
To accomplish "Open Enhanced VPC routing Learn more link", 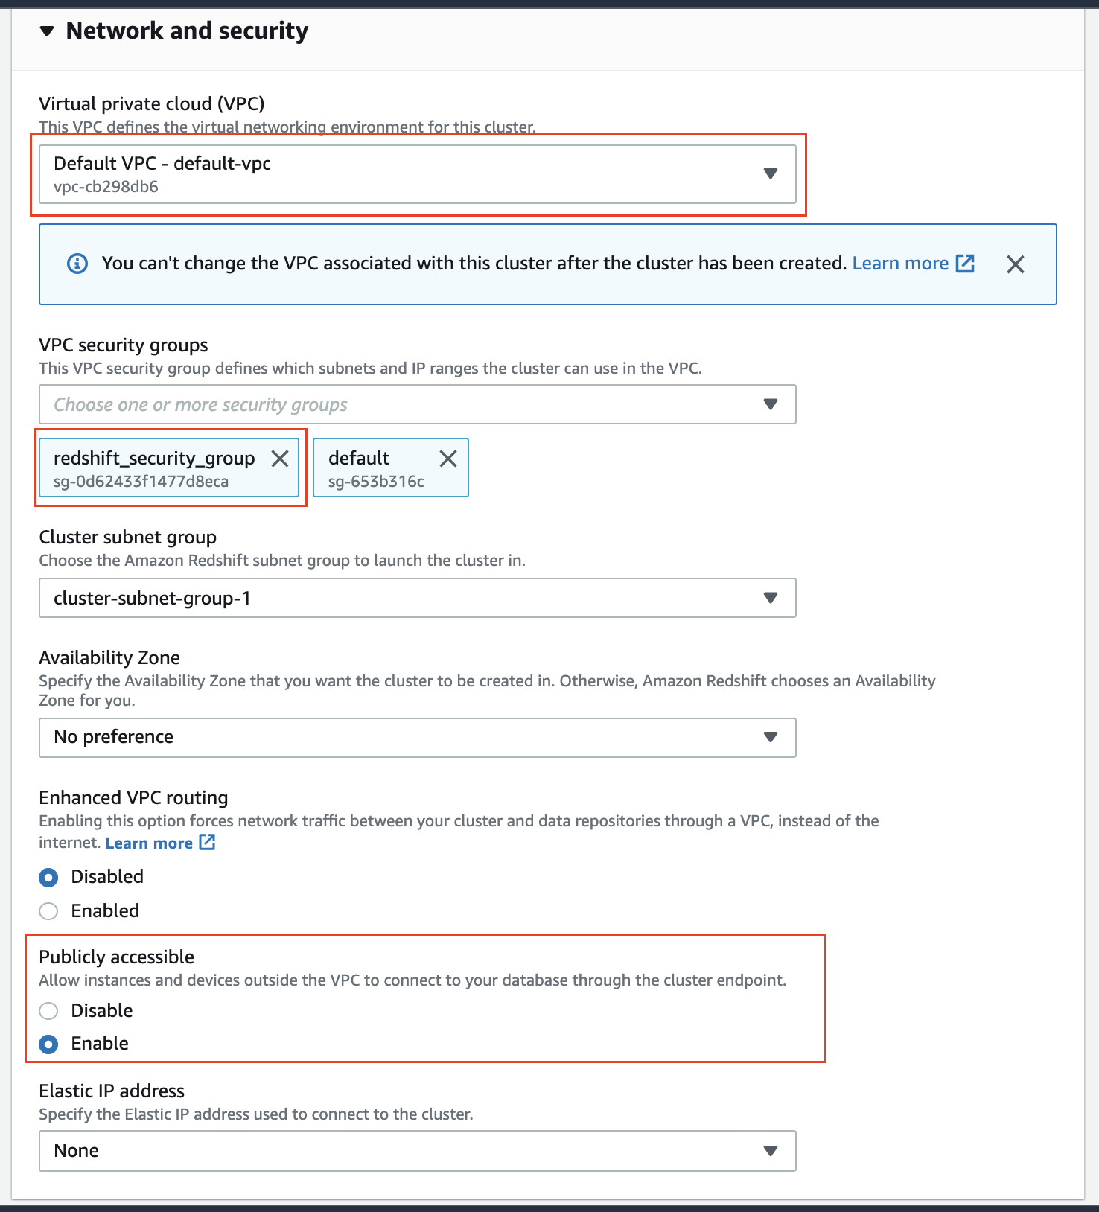I will [149, 843].
